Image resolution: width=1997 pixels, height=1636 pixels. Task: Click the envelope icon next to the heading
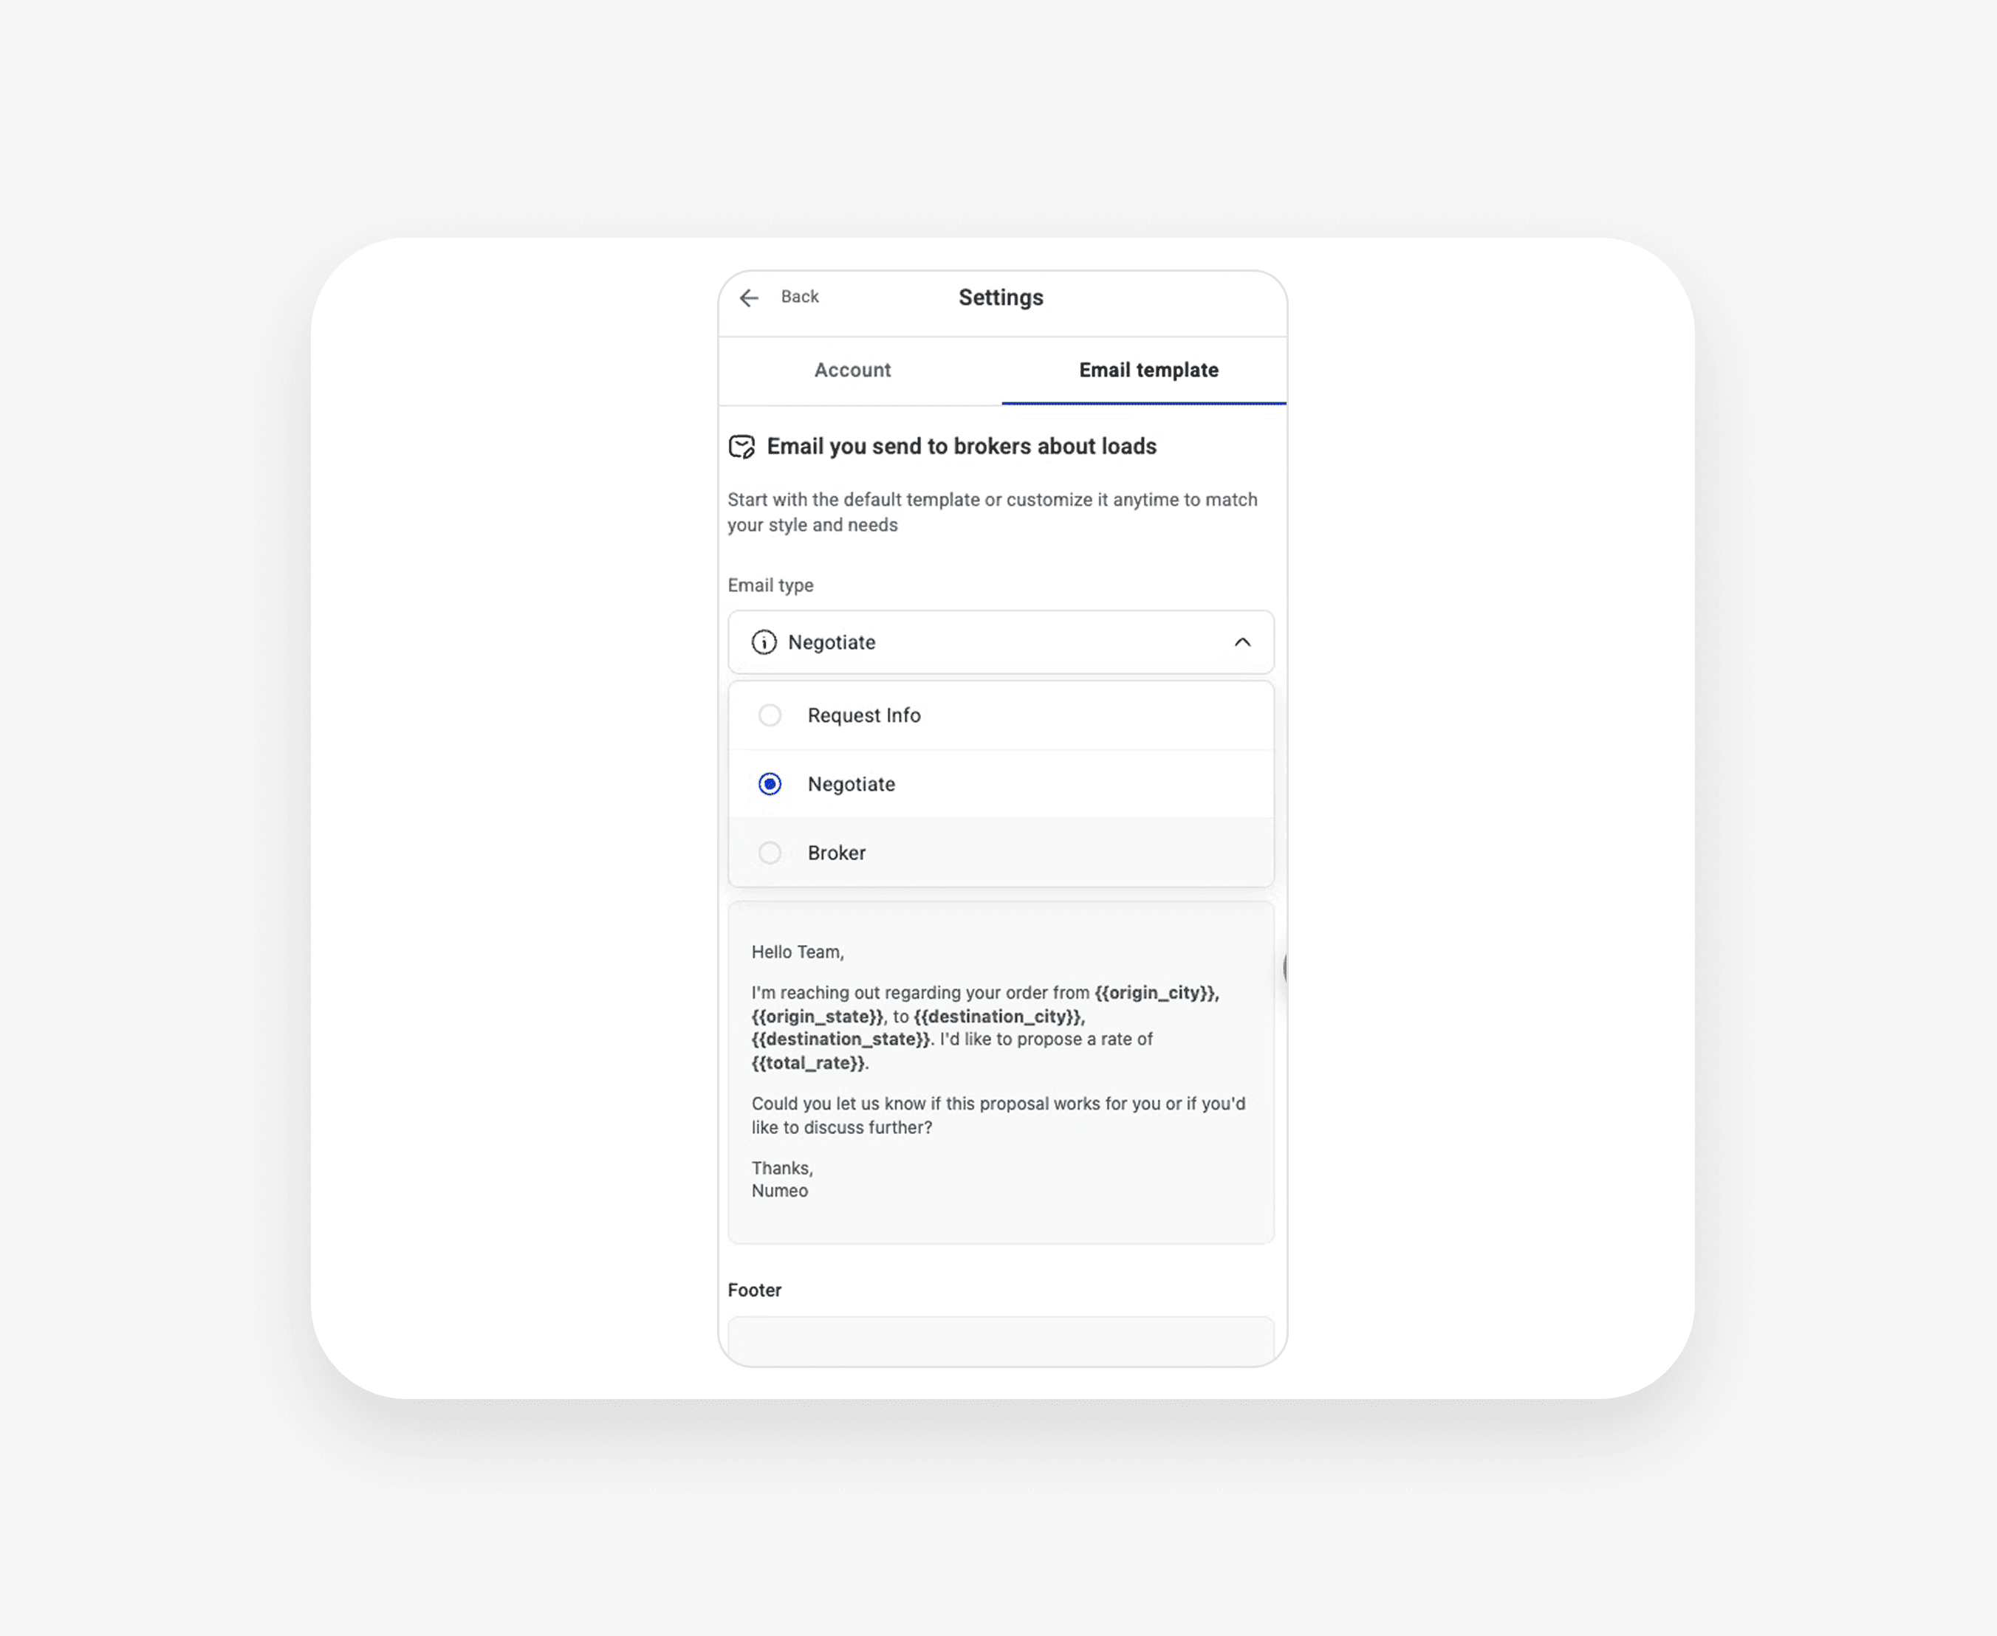pos(743,447)
